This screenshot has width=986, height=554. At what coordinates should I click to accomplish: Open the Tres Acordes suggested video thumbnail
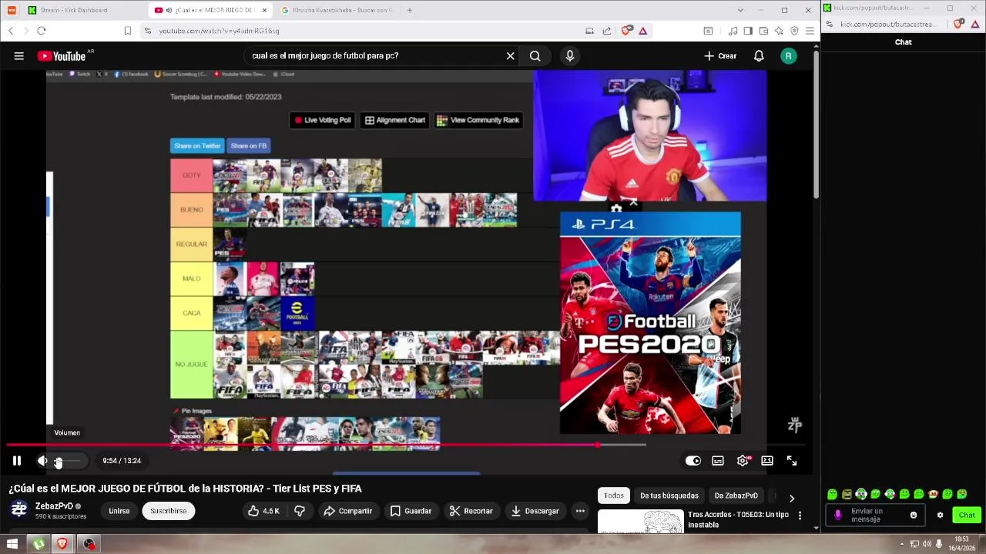[641, 521]
